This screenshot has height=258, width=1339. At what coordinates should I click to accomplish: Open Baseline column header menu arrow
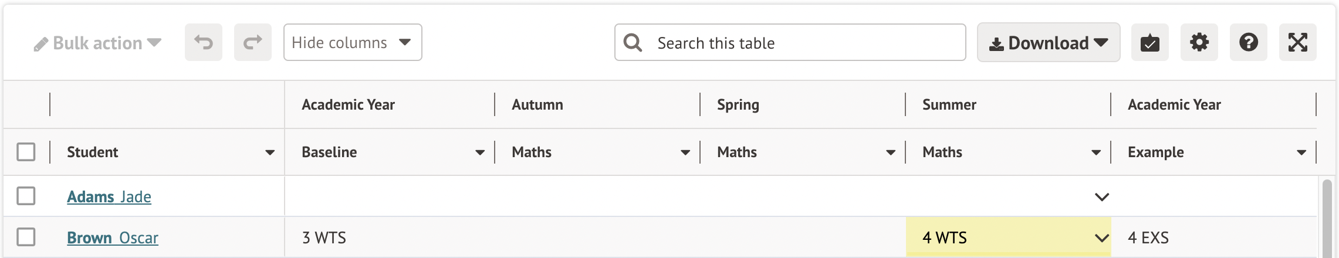(480, 152)
